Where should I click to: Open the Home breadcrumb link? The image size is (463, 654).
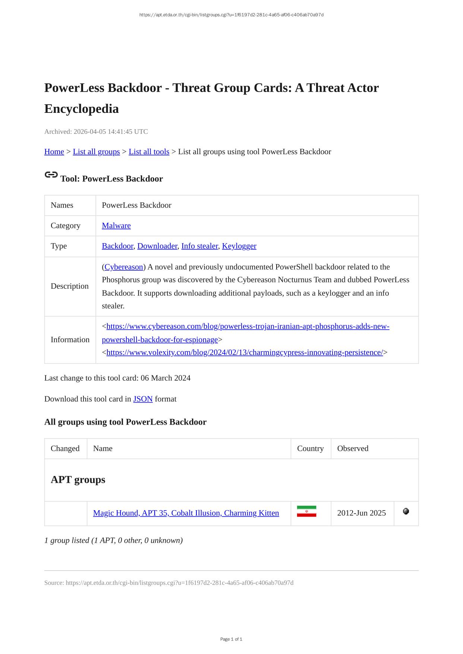(x=54, y=152)
